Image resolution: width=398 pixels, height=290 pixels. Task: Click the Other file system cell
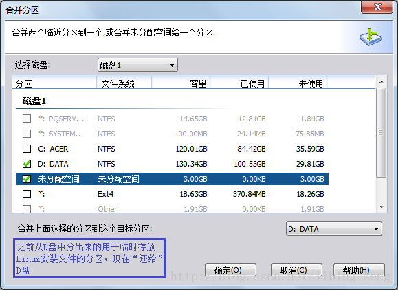pos(107,209)
